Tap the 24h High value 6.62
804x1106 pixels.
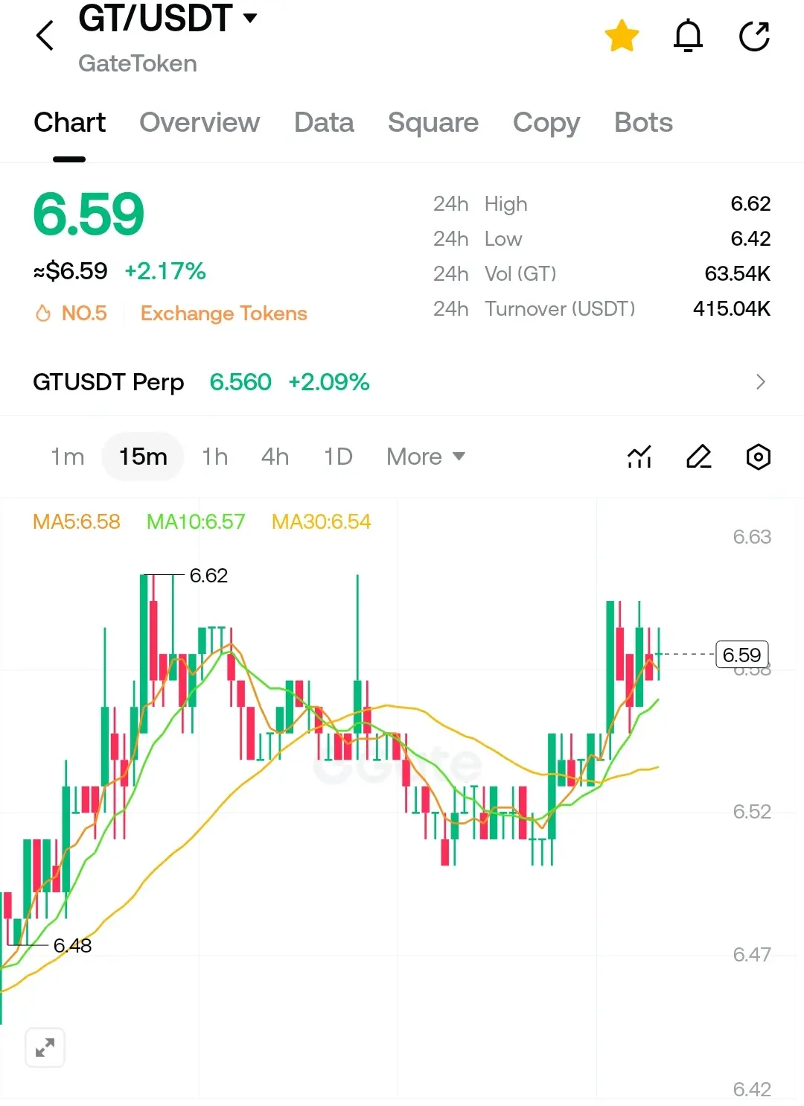[x=750, y=203]
